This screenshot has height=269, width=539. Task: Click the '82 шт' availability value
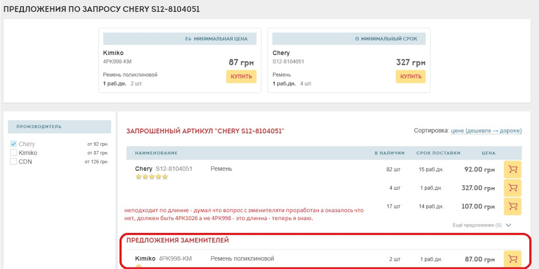[x=393, y=169]
